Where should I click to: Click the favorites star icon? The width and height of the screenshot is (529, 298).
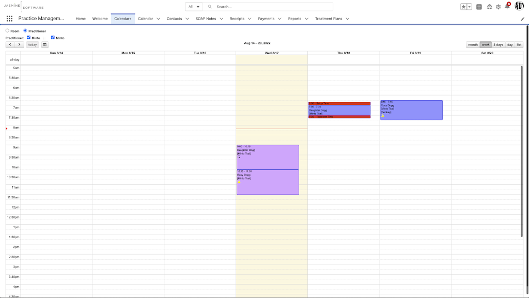[x=463, y=7]
